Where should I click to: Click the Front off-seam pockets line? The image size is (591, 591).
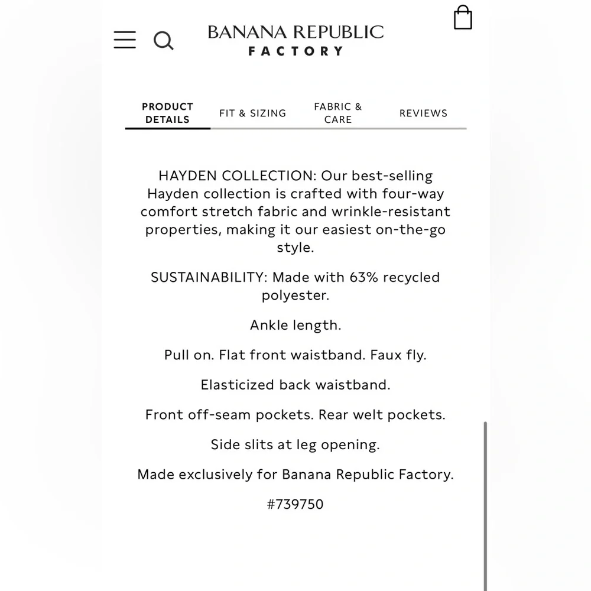(295, 415)
